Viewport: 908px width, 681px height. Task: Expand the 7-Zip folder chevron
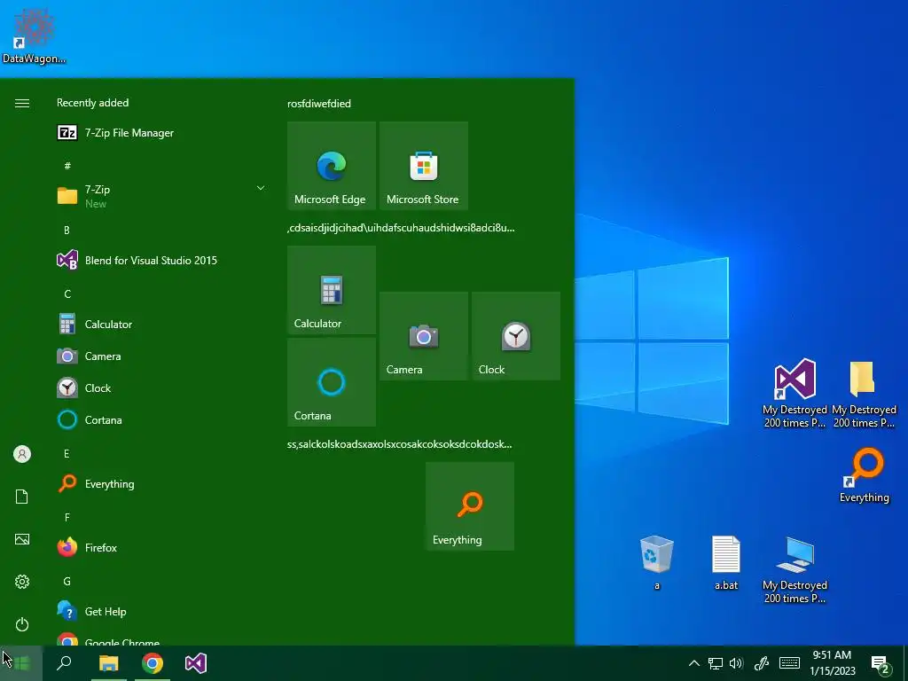click(261, 188)
